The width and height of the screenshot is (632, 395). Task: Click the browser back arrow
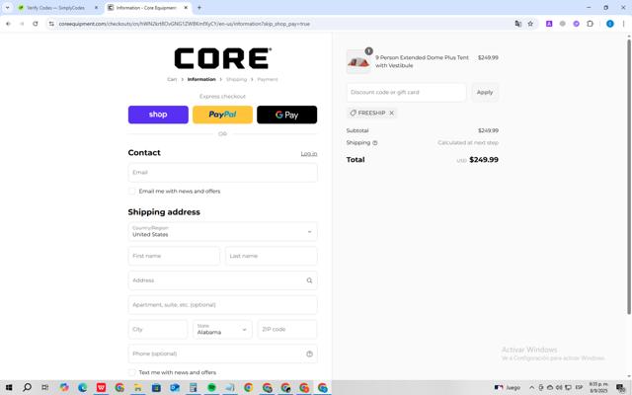(x=8, y=24)
